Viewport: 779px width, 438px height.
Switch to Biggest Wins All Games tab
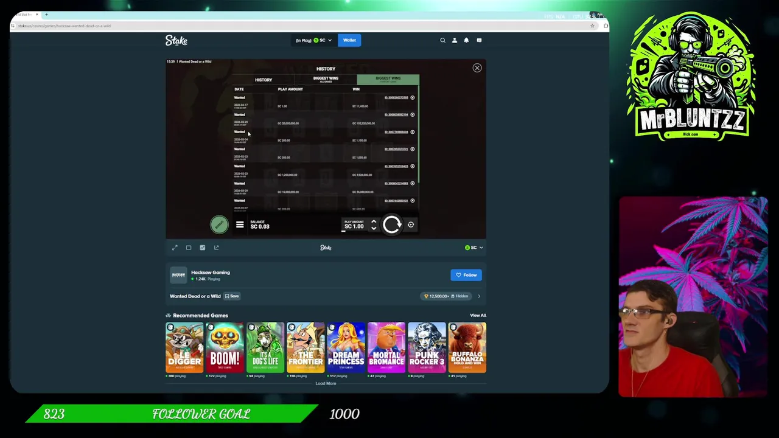[x=326, y=80]
